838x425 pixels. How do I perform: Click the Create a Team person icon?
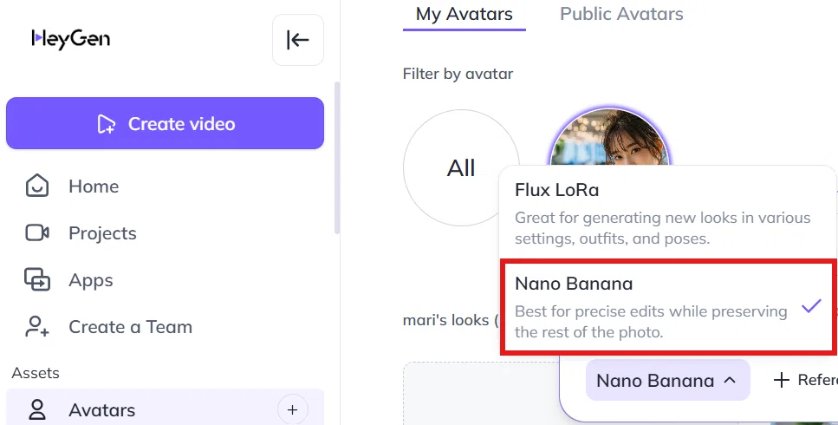tap(37, 327)
